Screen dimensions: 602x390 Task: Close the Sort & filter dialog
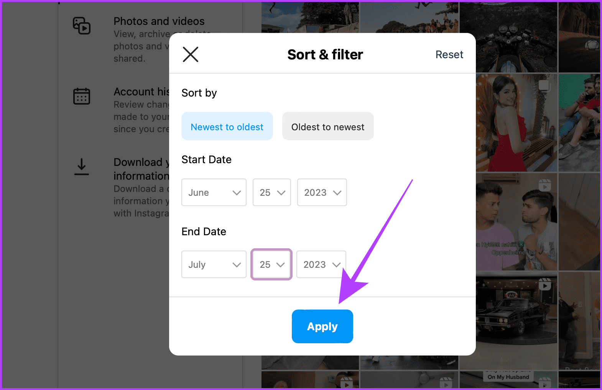[191, 54]
